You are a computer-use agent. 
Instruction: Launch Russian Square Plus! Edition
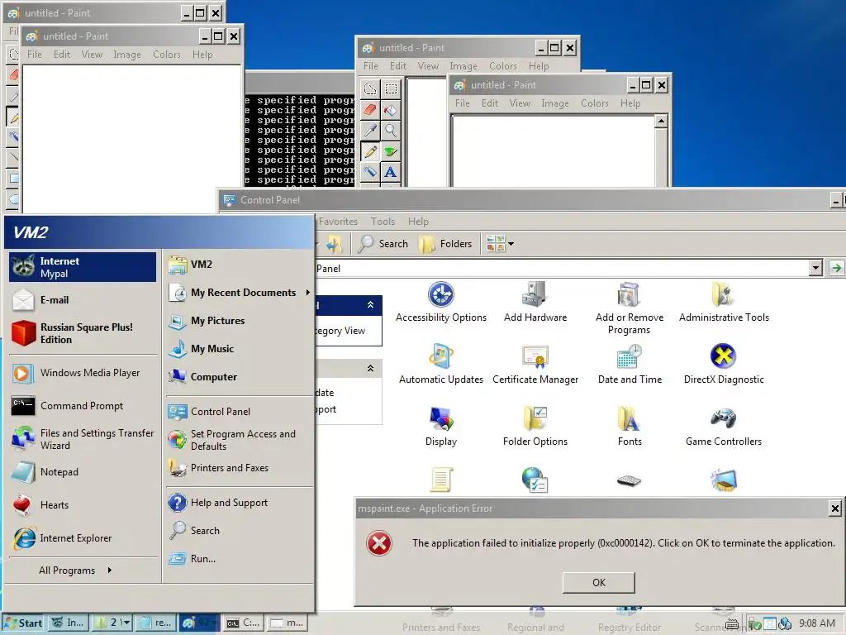pyautogui.click(x=83, y=333)
